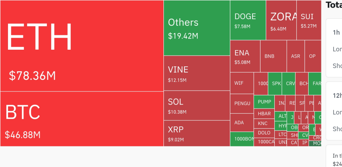Click the ETH liquidation tile
Viewport: 342px width, 167px height.
click(82, 46)
